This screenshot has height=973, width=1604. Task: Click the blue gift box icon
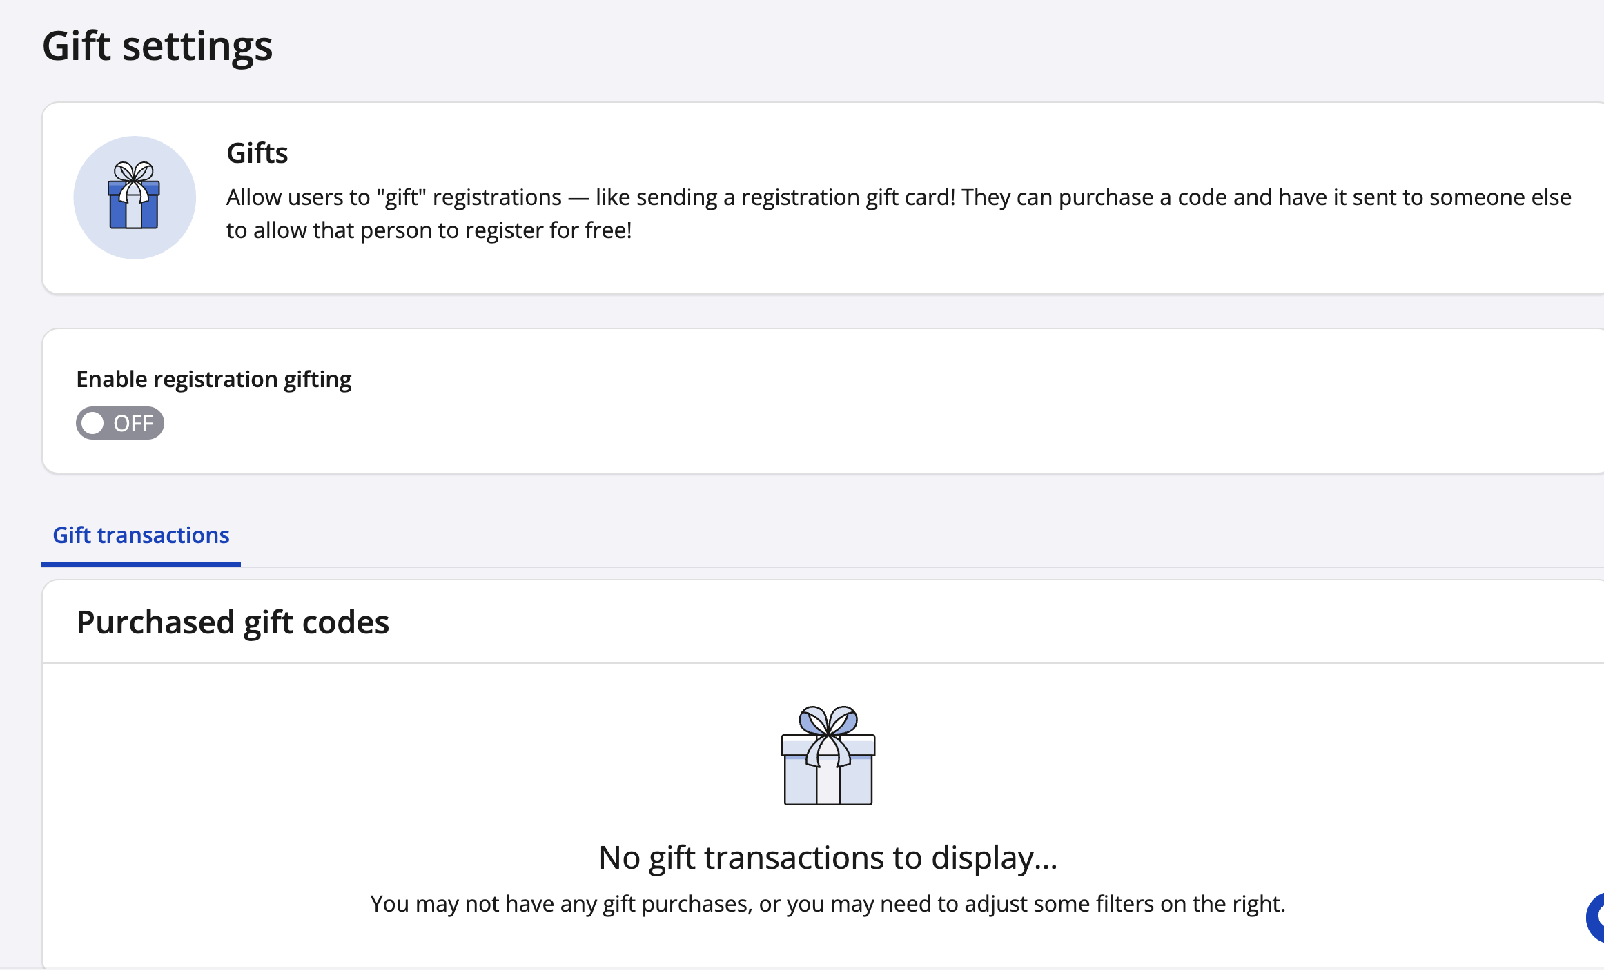coord(134,200)
